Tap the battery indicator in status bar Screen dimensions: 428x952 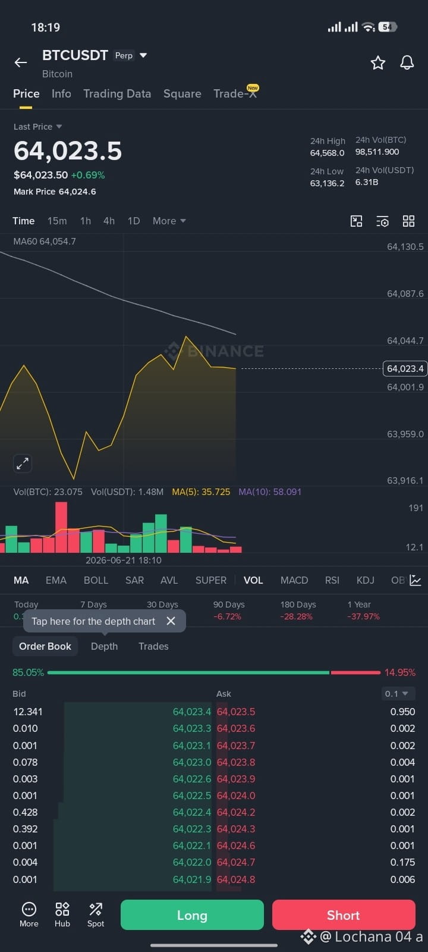(388, 27)
